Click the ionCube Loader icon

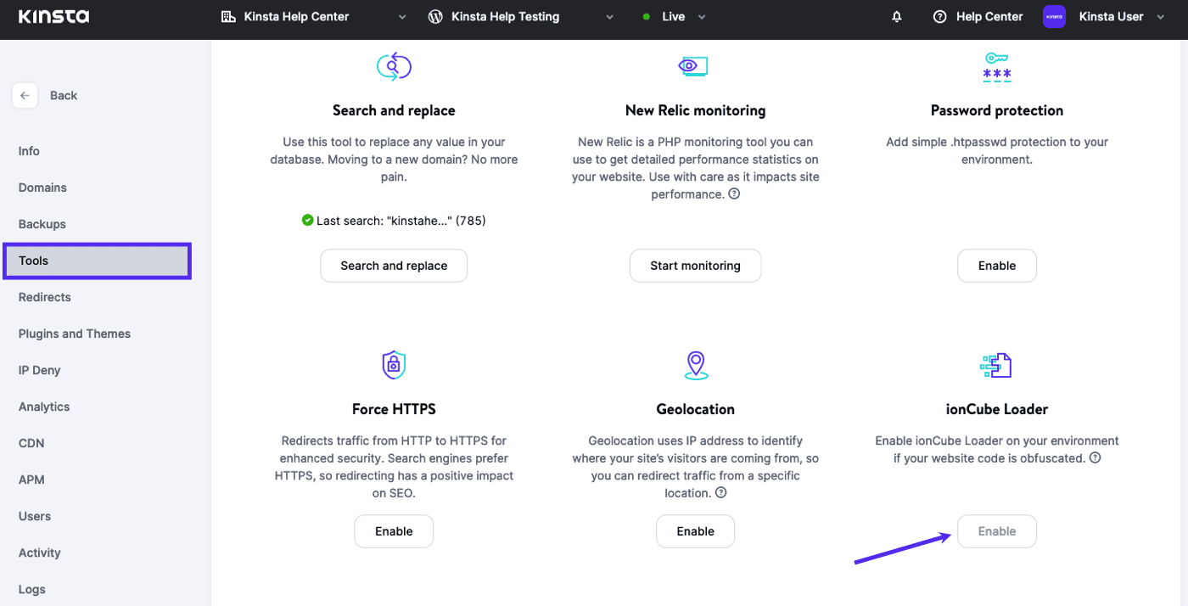pos(996,366)
